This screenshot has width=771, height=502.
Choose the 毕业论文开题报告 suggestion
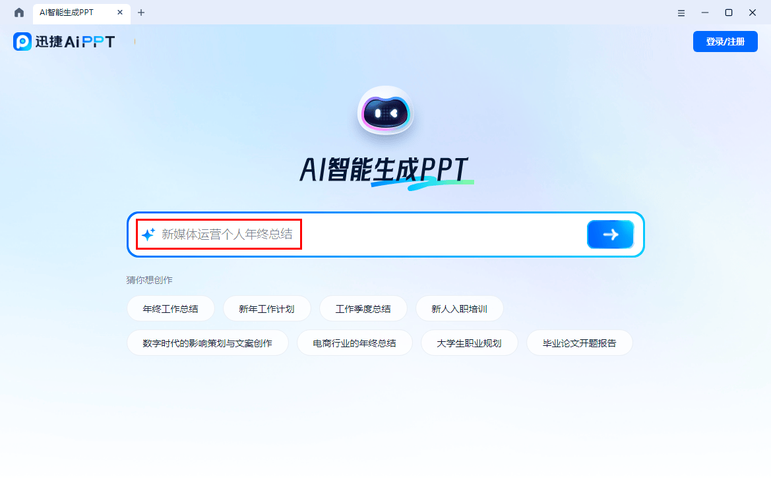pos(579,343)
